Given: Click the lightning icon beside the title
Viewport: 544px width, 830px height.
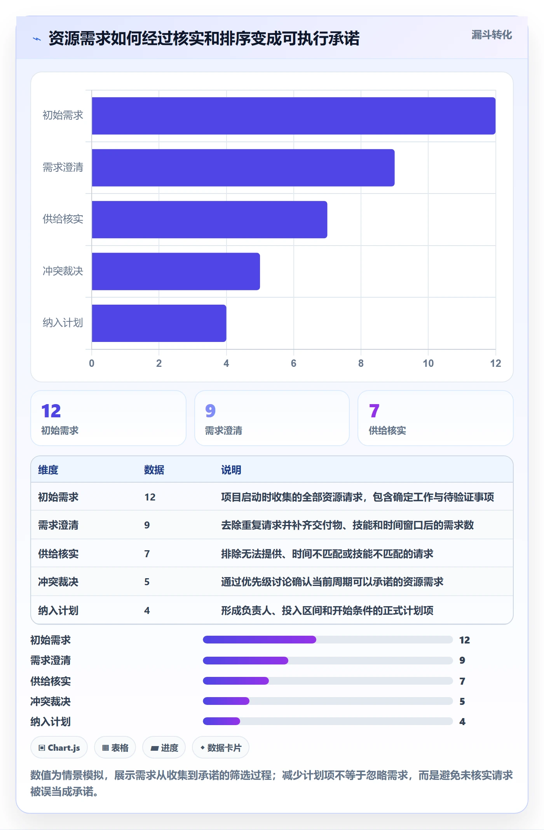Looking at the screenshot, I should pos(37,39).
